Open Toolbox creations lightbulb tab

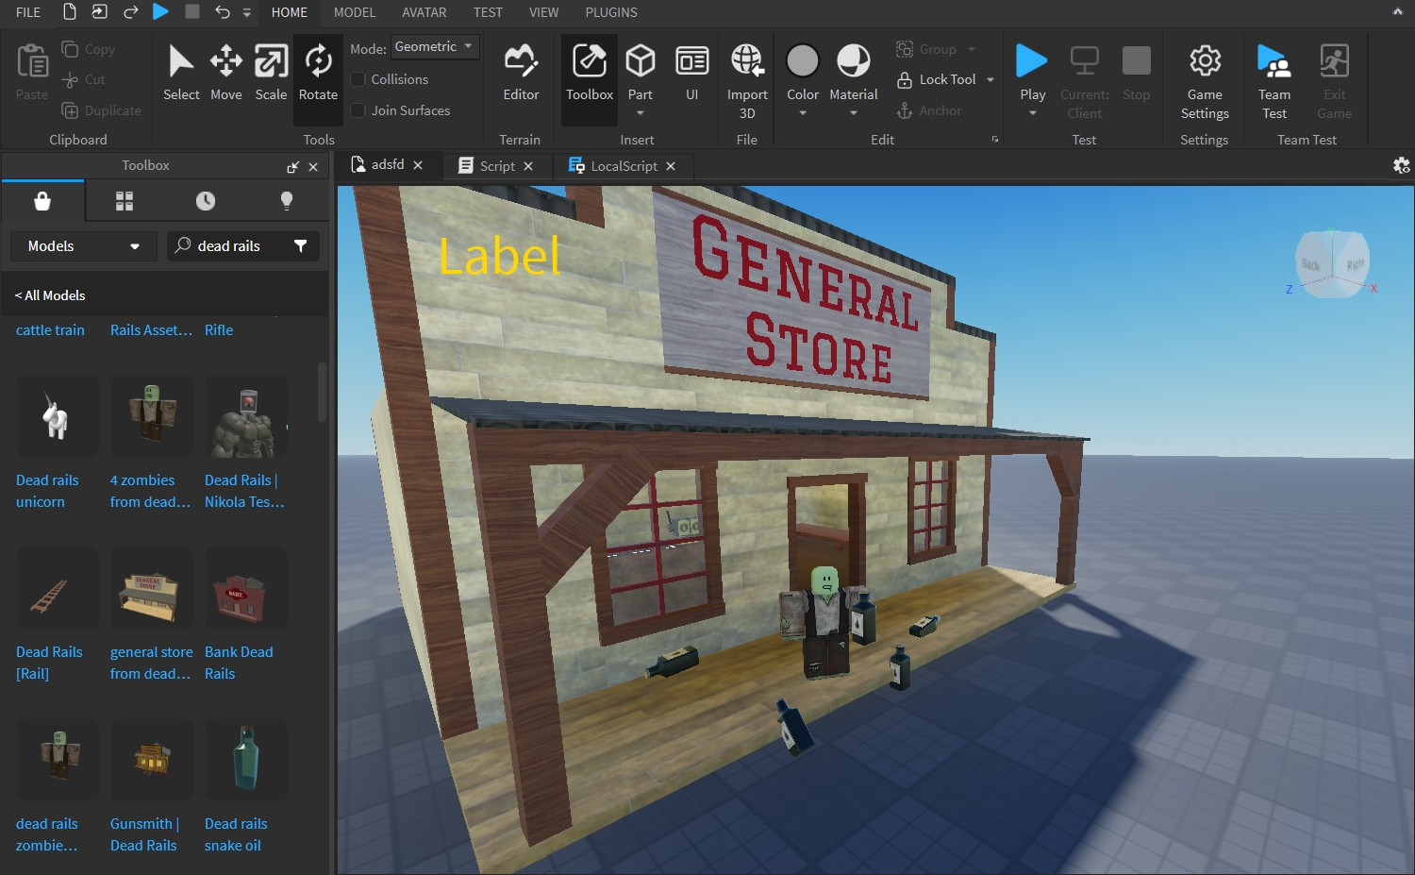click(287, 201)
